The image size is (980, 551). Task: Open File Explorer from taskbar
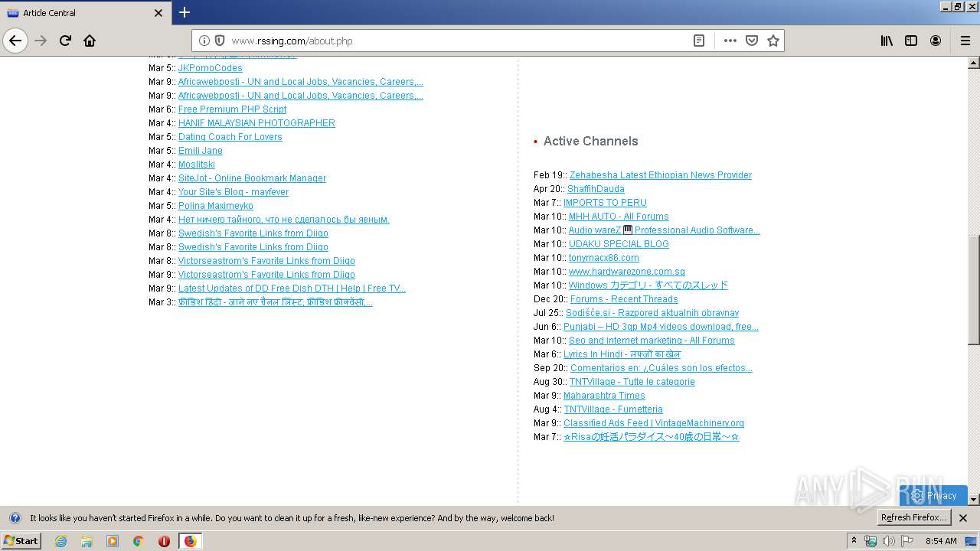coord(87,541)
